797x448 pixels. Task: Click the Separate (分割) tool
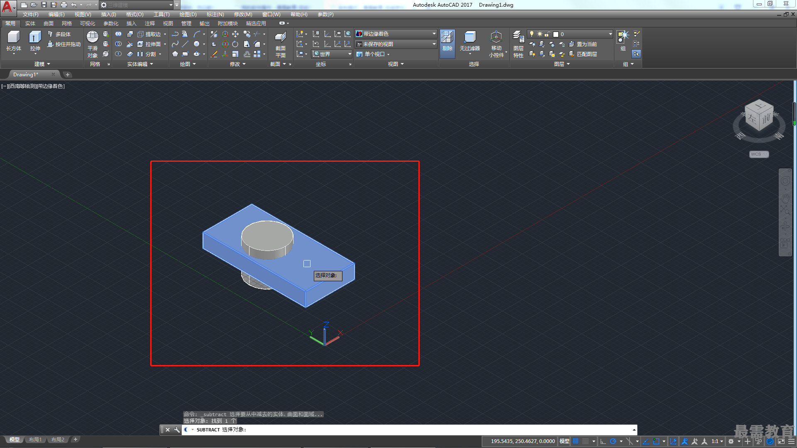coord(147,54)
